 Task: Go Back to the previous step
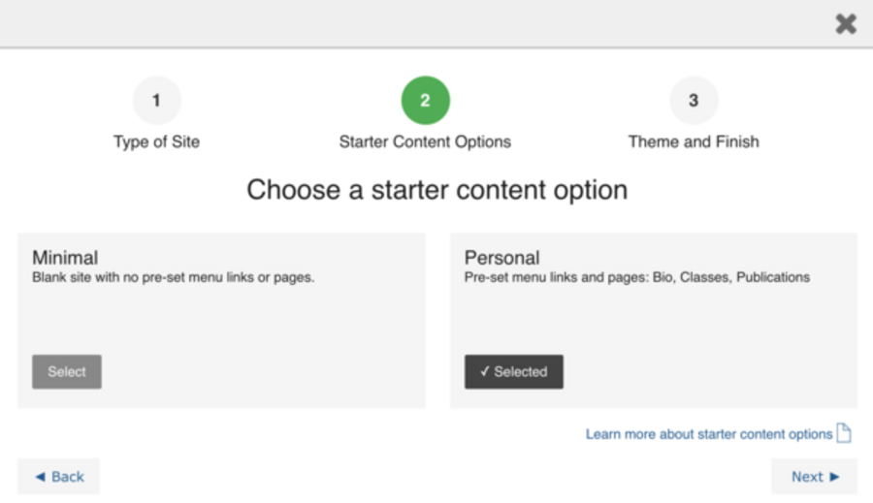pos(59,477)
